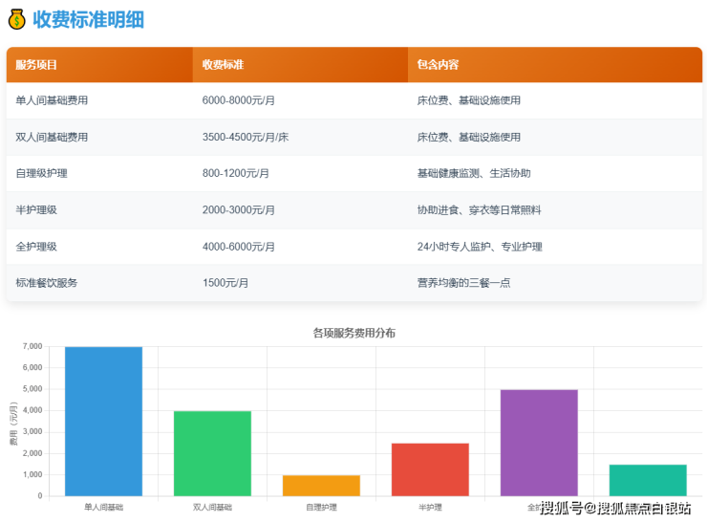The height and width of the screenshot is (523, 707).
Task: Click the red 半护理 bar
Action: (430, 469)
